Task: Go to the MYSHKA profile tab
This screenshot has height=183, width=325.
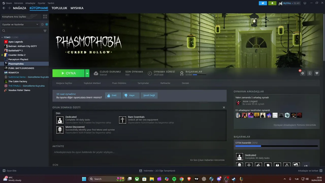Action: pyautogui.click(x=77, y=8)
